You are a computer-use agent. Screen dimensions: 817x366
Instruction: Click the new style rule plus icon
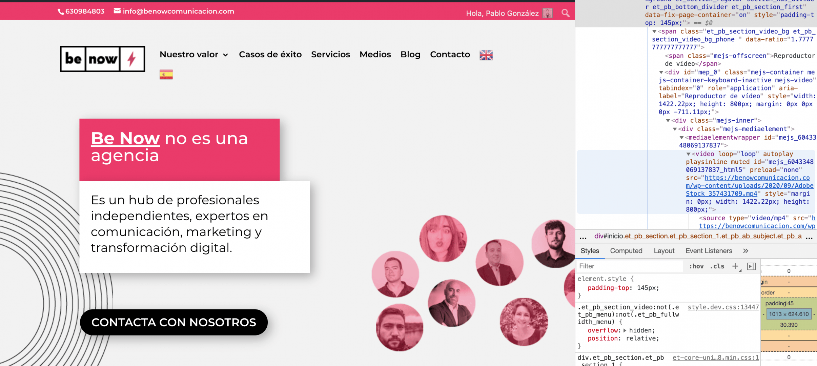pos(735,266)
